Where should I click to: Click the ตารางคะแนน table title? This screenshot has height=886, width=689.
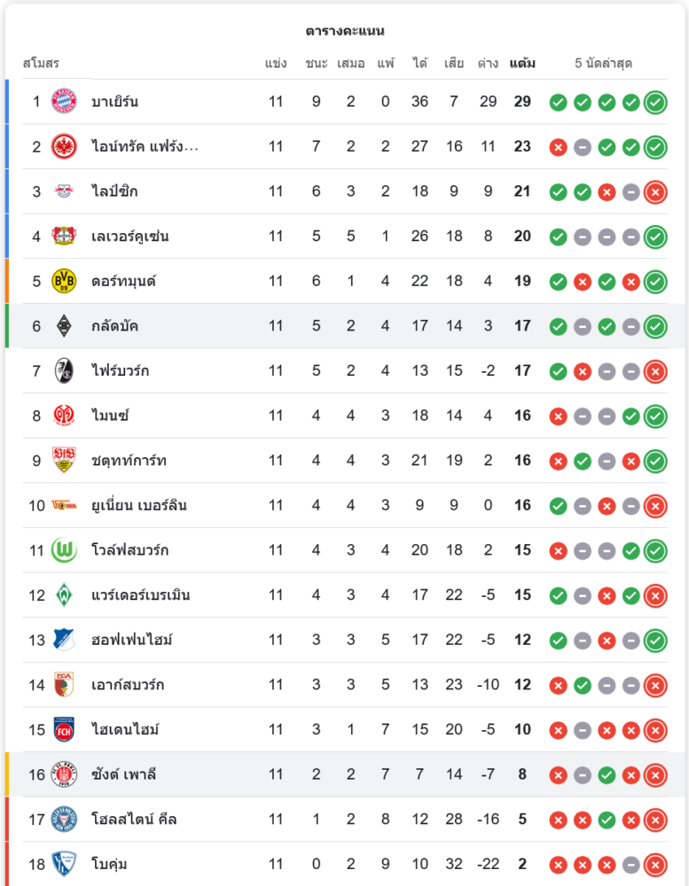[345, 31]
